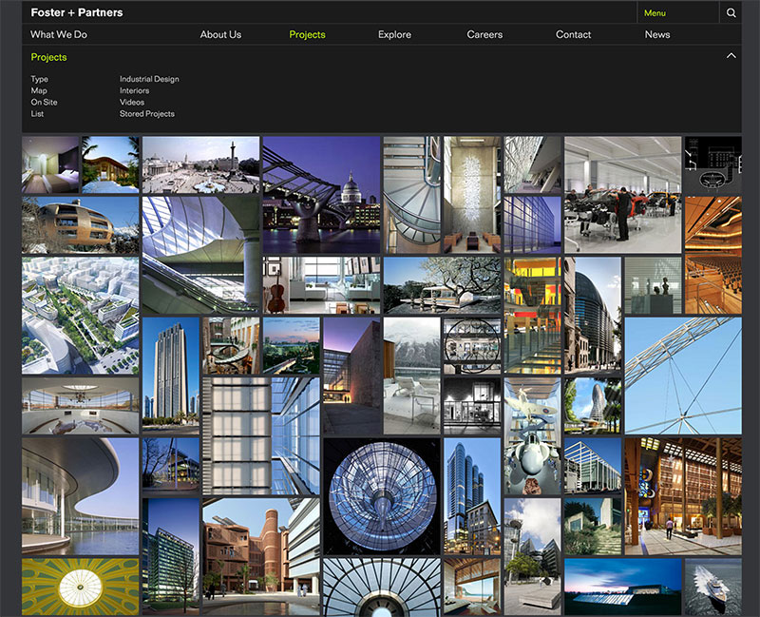The image size is (760, 617).
Task: Open the curved glass office facade thumbnail
Action: [x=592, y=316]
